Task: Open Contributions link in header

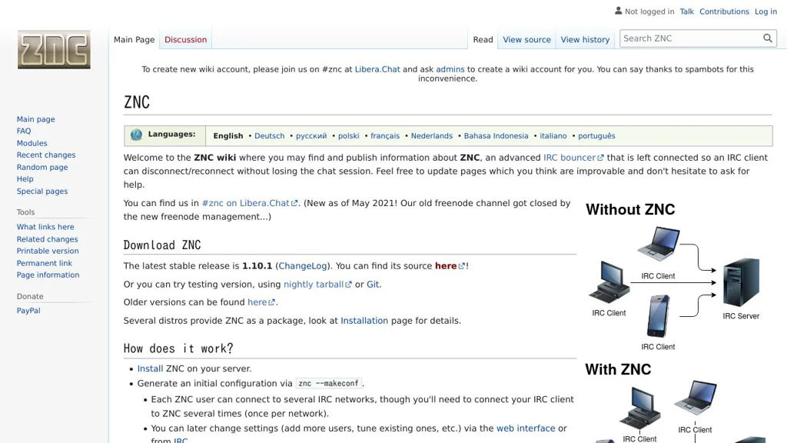Action: pyautogui.click(x=724, y=12)
